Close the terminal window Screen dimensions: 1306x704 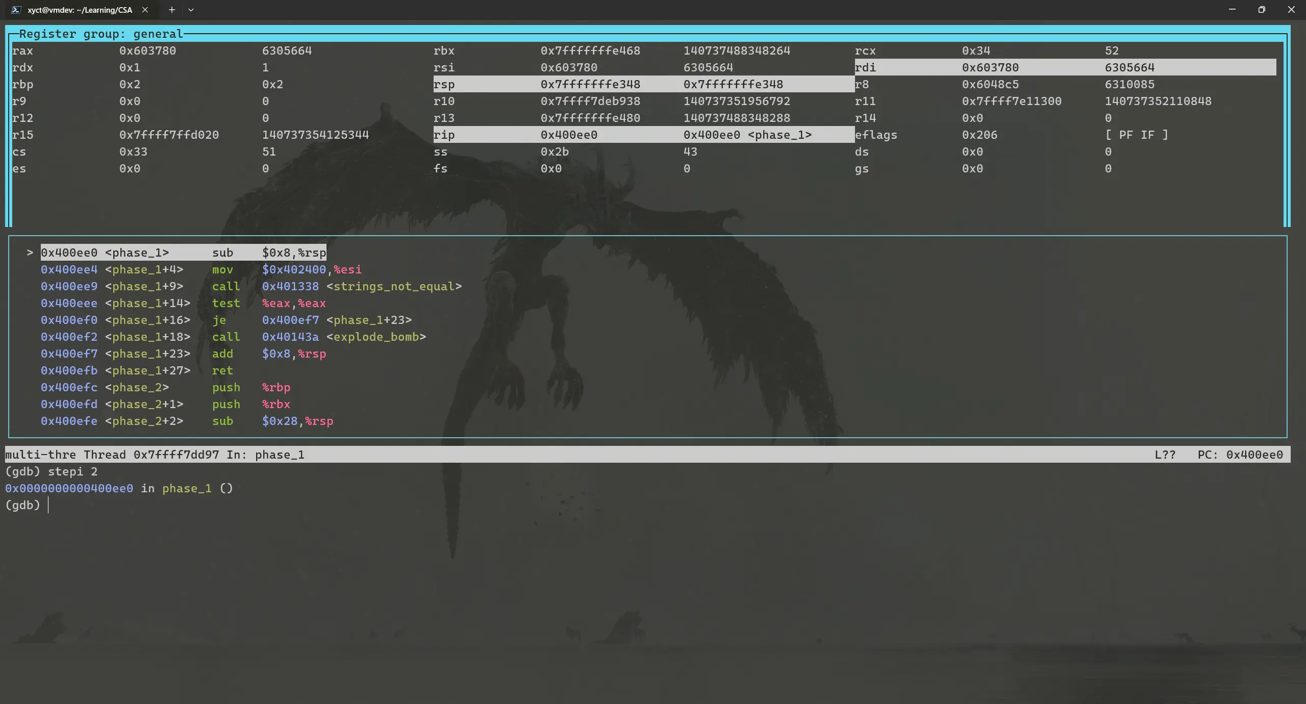[1291, 10]
